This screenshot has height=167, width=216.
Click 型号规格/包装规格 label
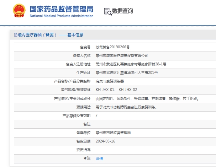(x=76, y=90)
